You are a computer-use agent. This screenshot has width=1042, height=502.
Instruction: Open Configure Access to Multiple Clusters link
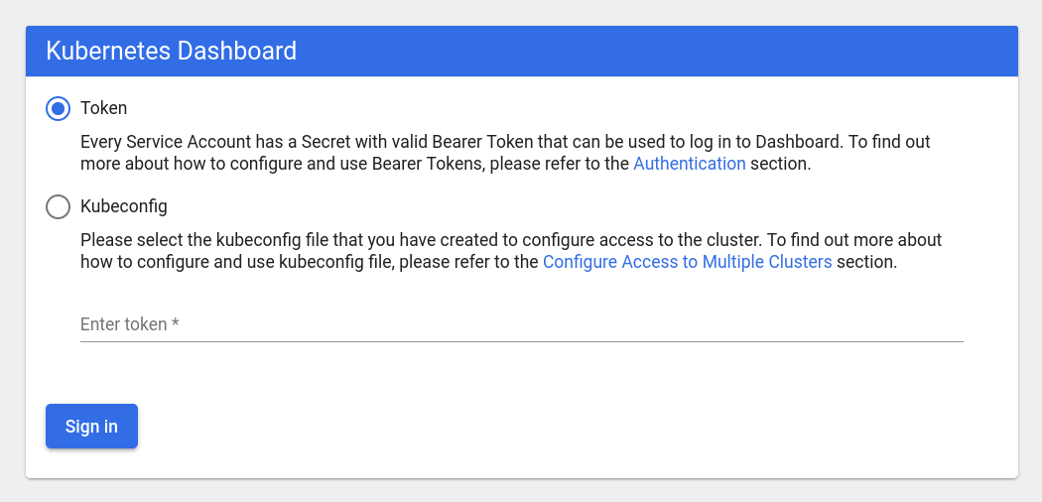tap(687, 263)
